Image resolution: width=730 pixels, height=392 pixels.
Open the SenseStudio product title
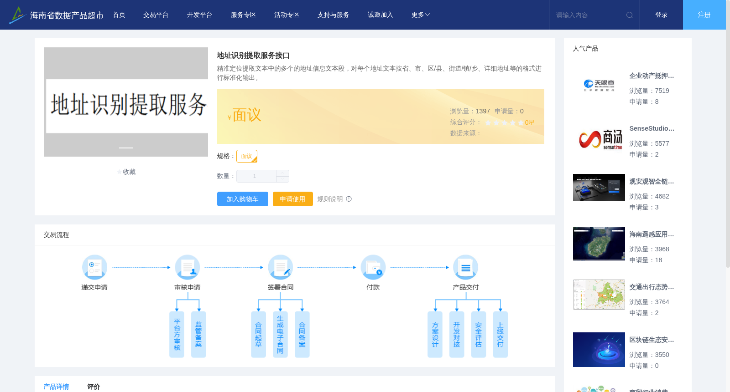pyautogui.click(x=652, y=129)
